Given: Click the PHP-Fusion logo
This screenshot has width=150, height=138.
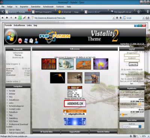Looking at the screenshot, I should 55,36.
